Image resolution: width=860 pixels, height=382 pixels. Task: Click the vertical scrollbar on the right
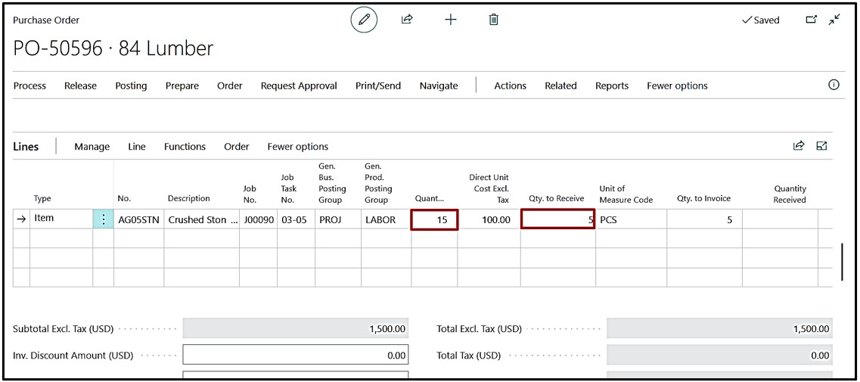[x=842, y=262]
